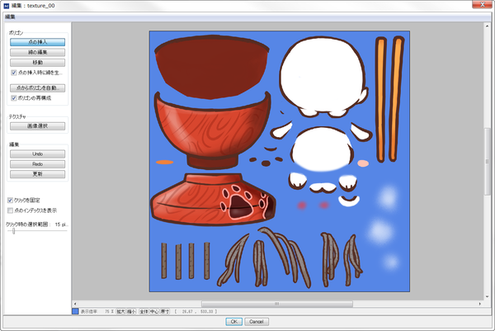Click the 移動 move button
Viewport: 495px width, 331px height.
[37, 62]
